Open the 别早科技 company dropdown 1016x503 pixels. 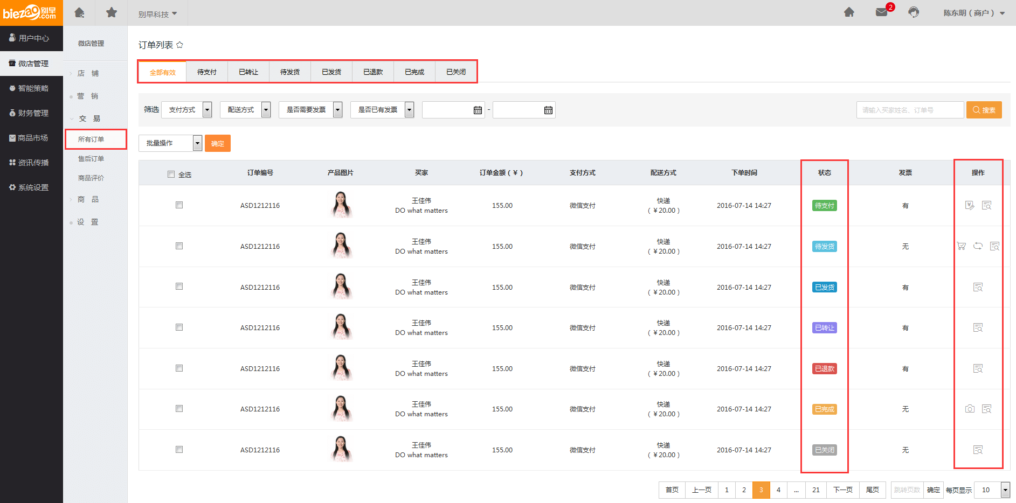[x=157, y=14]
